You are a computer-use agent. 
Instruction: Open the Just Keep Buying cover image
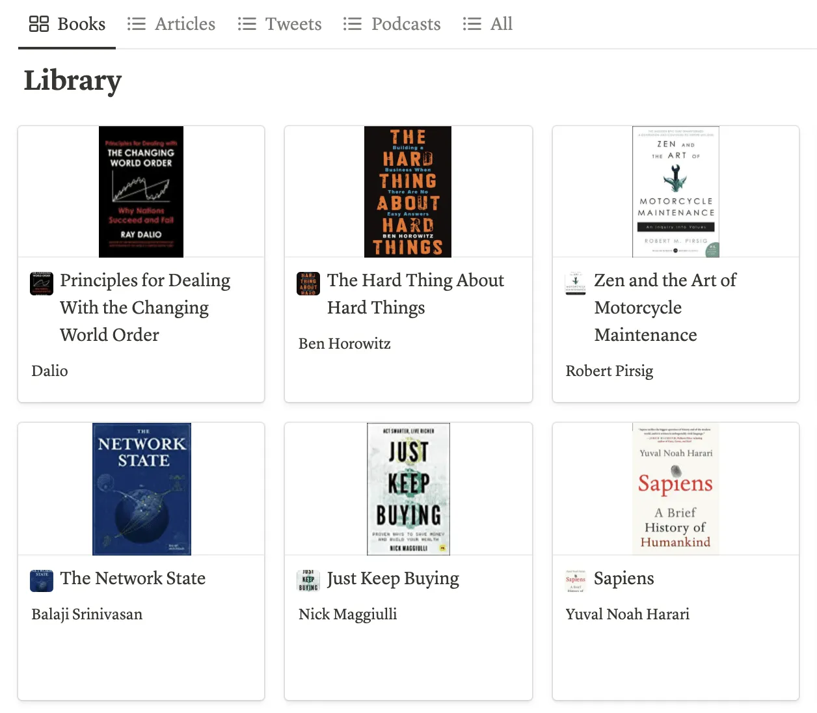click(408, 489)
